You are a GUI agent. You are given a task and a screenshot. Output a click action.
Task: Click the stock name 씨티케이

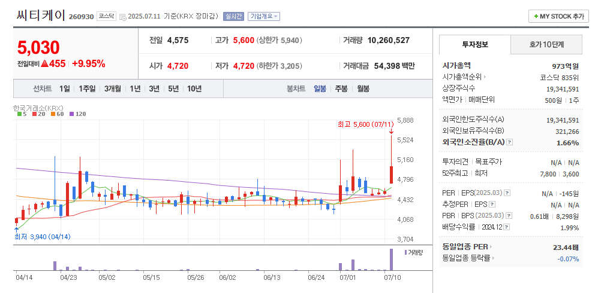click(41, 15)
